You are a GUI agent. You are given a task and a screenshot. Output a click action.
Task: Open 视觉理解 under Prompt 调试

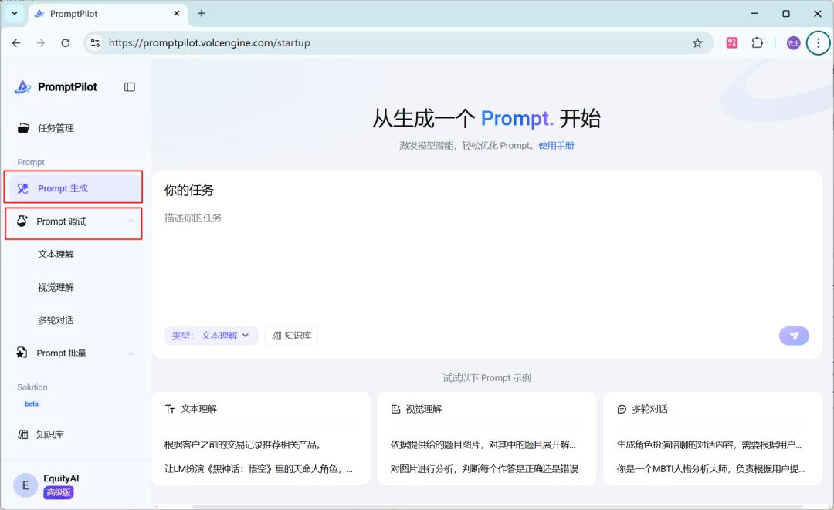pyautogui.click(x=56, y=288)
